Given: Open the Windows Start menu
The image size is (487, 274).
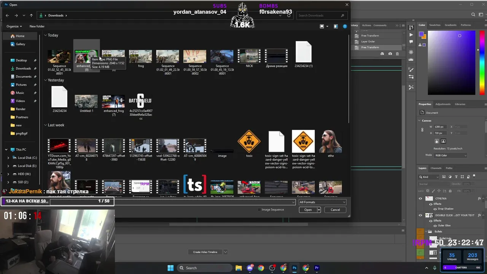Looking at the screenshot, I should point(170,268).
